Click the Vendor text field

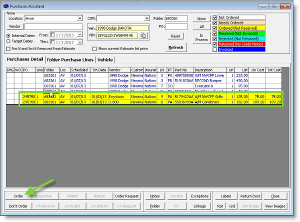tap(53, 27)
